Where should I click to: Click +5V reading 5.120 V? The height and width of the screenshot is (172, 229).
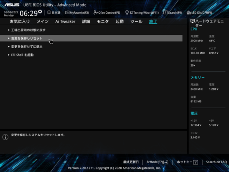click(214, 125)
